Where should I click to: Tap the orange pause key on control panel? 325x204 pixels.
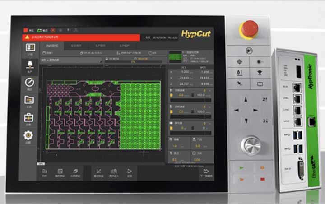pos(262,167)
